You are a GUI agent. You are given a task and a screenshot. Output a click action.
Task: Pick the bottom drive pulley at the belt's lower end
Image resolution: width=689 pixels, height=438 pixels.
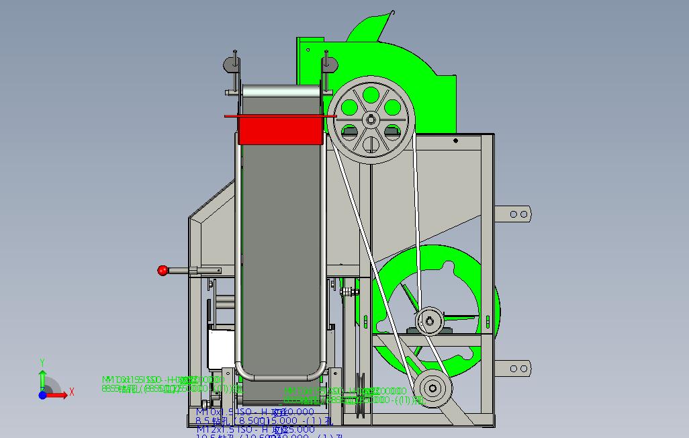433,388
